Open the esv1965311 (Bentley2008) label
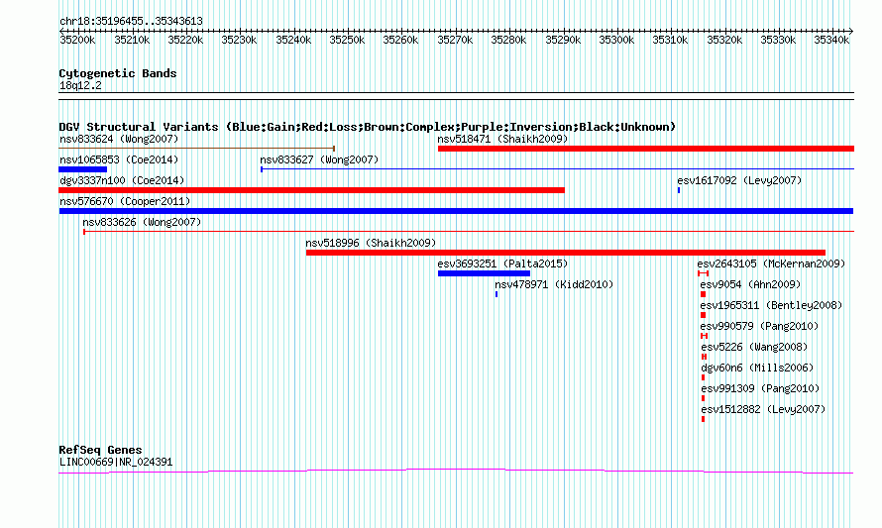882x528 pixels. point(771,305)
